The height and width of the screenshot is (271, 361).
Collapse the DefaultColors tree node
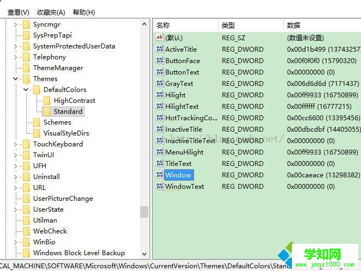(x=26, y=90)
